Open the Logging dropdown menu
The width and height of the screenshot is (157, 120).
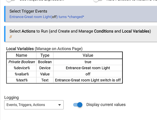34,105
